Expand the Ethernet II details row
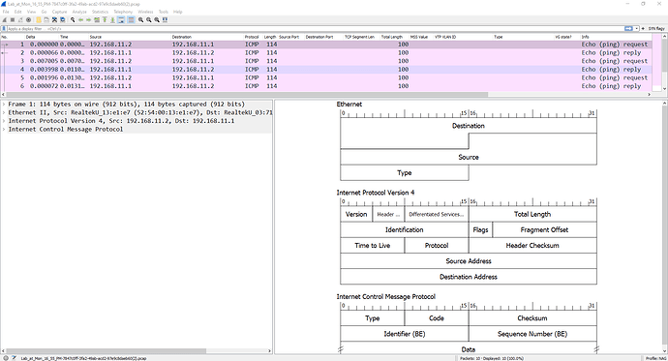The image size is (668, 361). pos(4,112)
